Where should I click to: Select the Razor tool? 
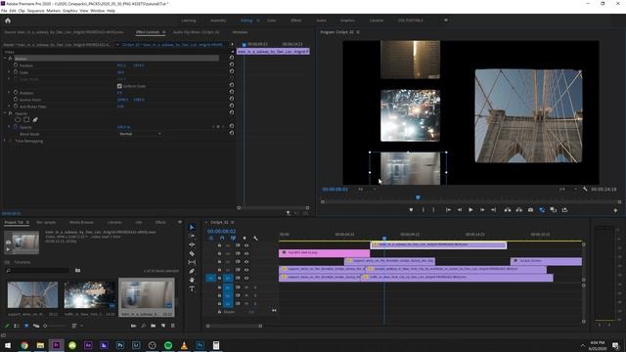(192, 253)
